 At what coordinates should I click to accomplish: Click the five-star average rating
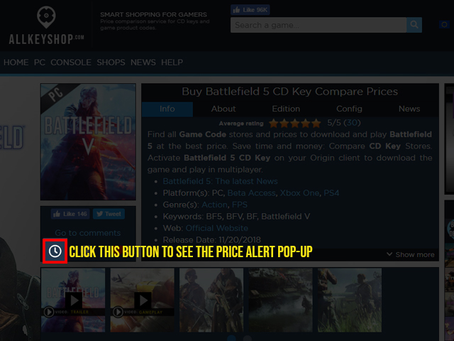click(x=294, y=123)
